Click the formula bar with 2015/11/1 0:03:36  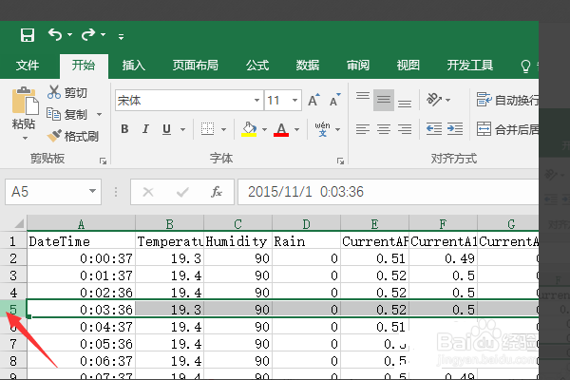(x=389, y=192)
